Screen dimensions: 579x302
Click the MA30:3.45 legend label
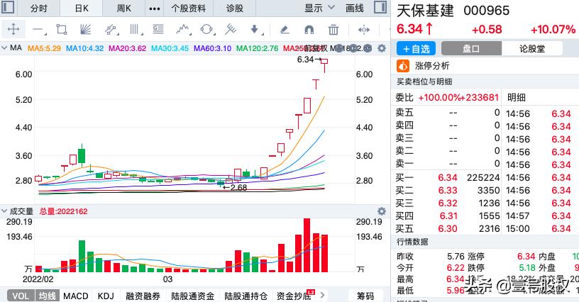tap(170, 48)
